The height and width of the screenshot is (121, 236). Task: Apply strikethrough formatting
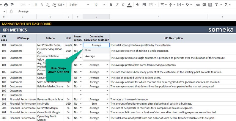pyautogui.click(x=123, y=5)
